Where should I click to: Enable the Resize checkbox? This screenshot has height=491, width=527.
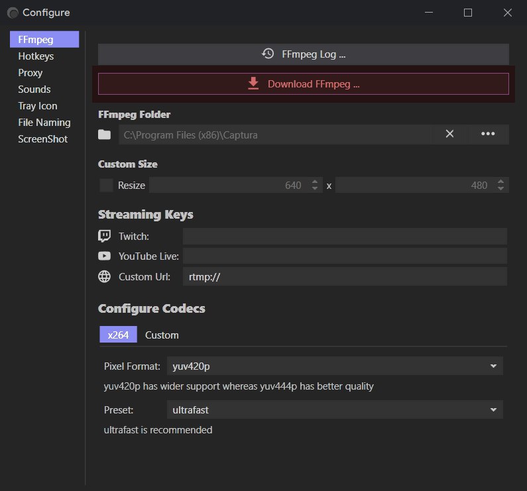pyautogui.click(x=106, y=185)
